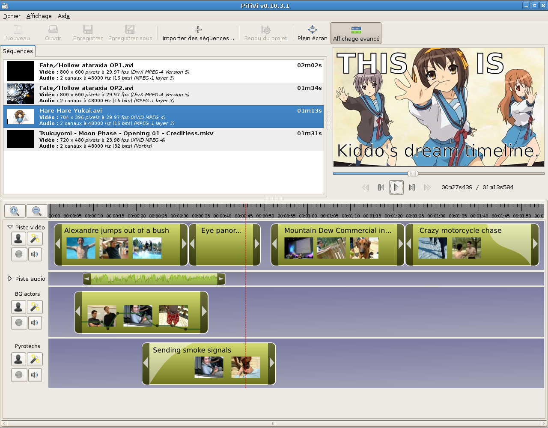Toggle the Pyrotechs speaker icon
The width and height of the screenshot is (548, 428).
[x=35, y=375]
